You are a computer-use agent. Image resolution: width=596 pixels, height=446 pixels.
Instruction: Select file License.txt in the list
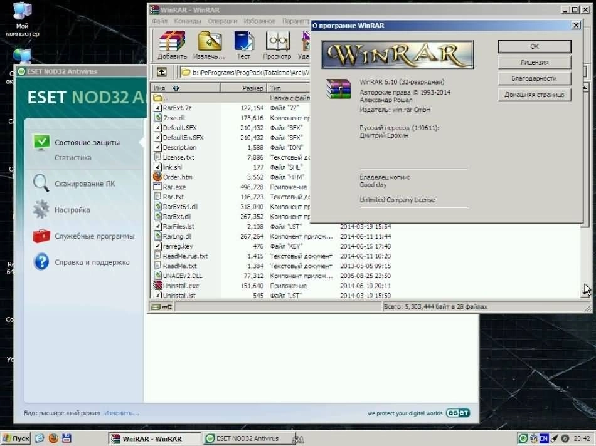(x=179, y=157)
